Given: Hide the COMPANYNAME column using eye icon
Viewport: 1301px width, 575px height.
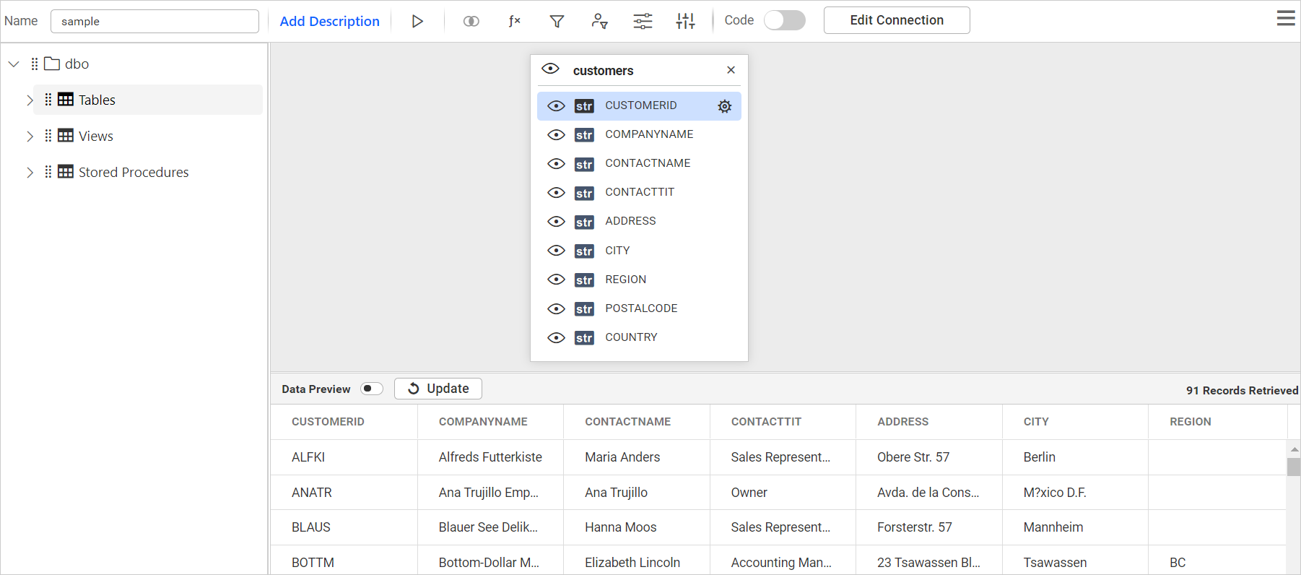Looking at the screenshot, I should click(x=556, y=135).
